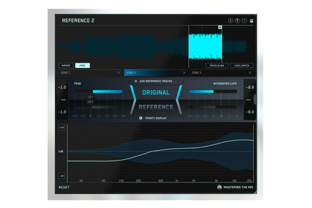Close the highlighted waveform loop region

click(220, 27)
